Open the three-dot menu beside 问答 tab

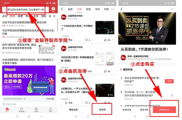(113, 9)
